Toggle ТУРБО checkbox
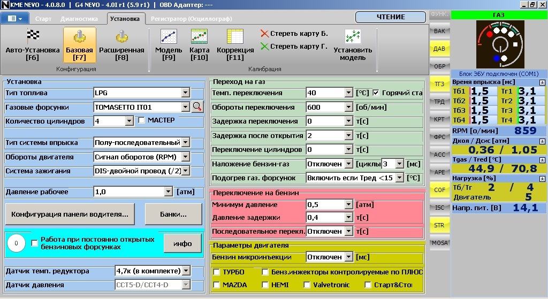Screen dimensions: 548x299 pos(217,272)
